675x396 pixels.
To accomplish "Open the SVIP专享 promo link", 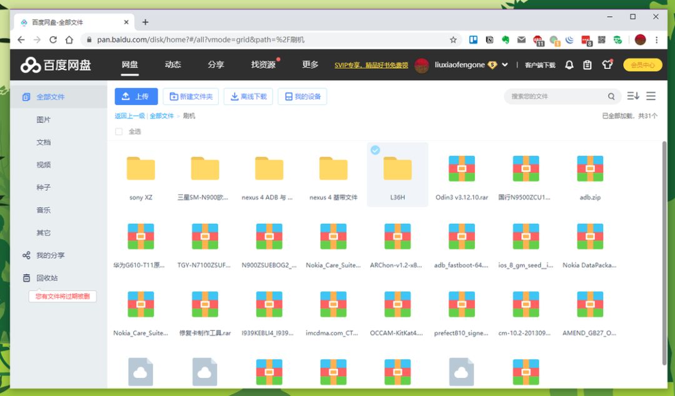I will coord(371,65).
